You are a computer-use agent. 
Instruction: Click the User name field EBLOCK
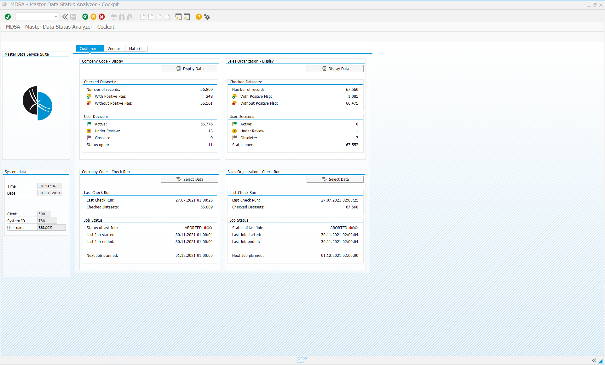point(52,228)
